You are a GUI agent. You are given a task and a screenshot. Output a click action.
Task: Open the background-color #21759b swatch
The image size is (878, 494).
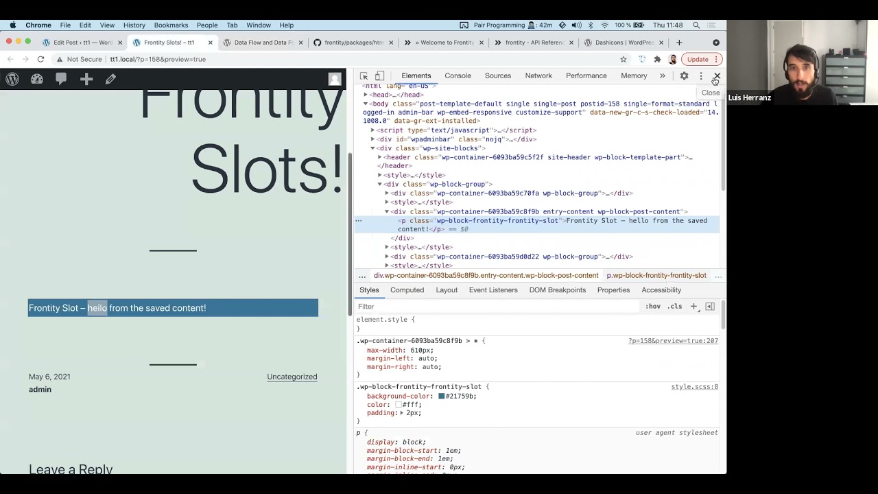click(442, 397)
